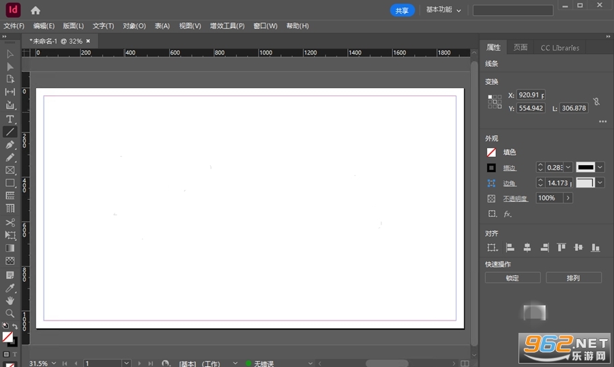This screenshot has width=614, height=367.
Task: Open the 对象(O) menu
Action: click(134, 26)
